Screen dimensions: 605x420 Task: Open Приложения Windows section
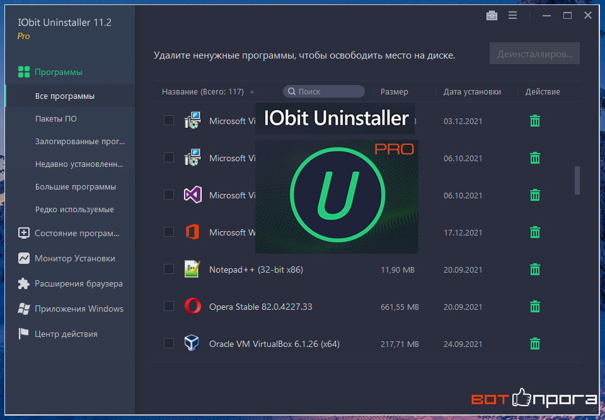click(x=70, y=309)
